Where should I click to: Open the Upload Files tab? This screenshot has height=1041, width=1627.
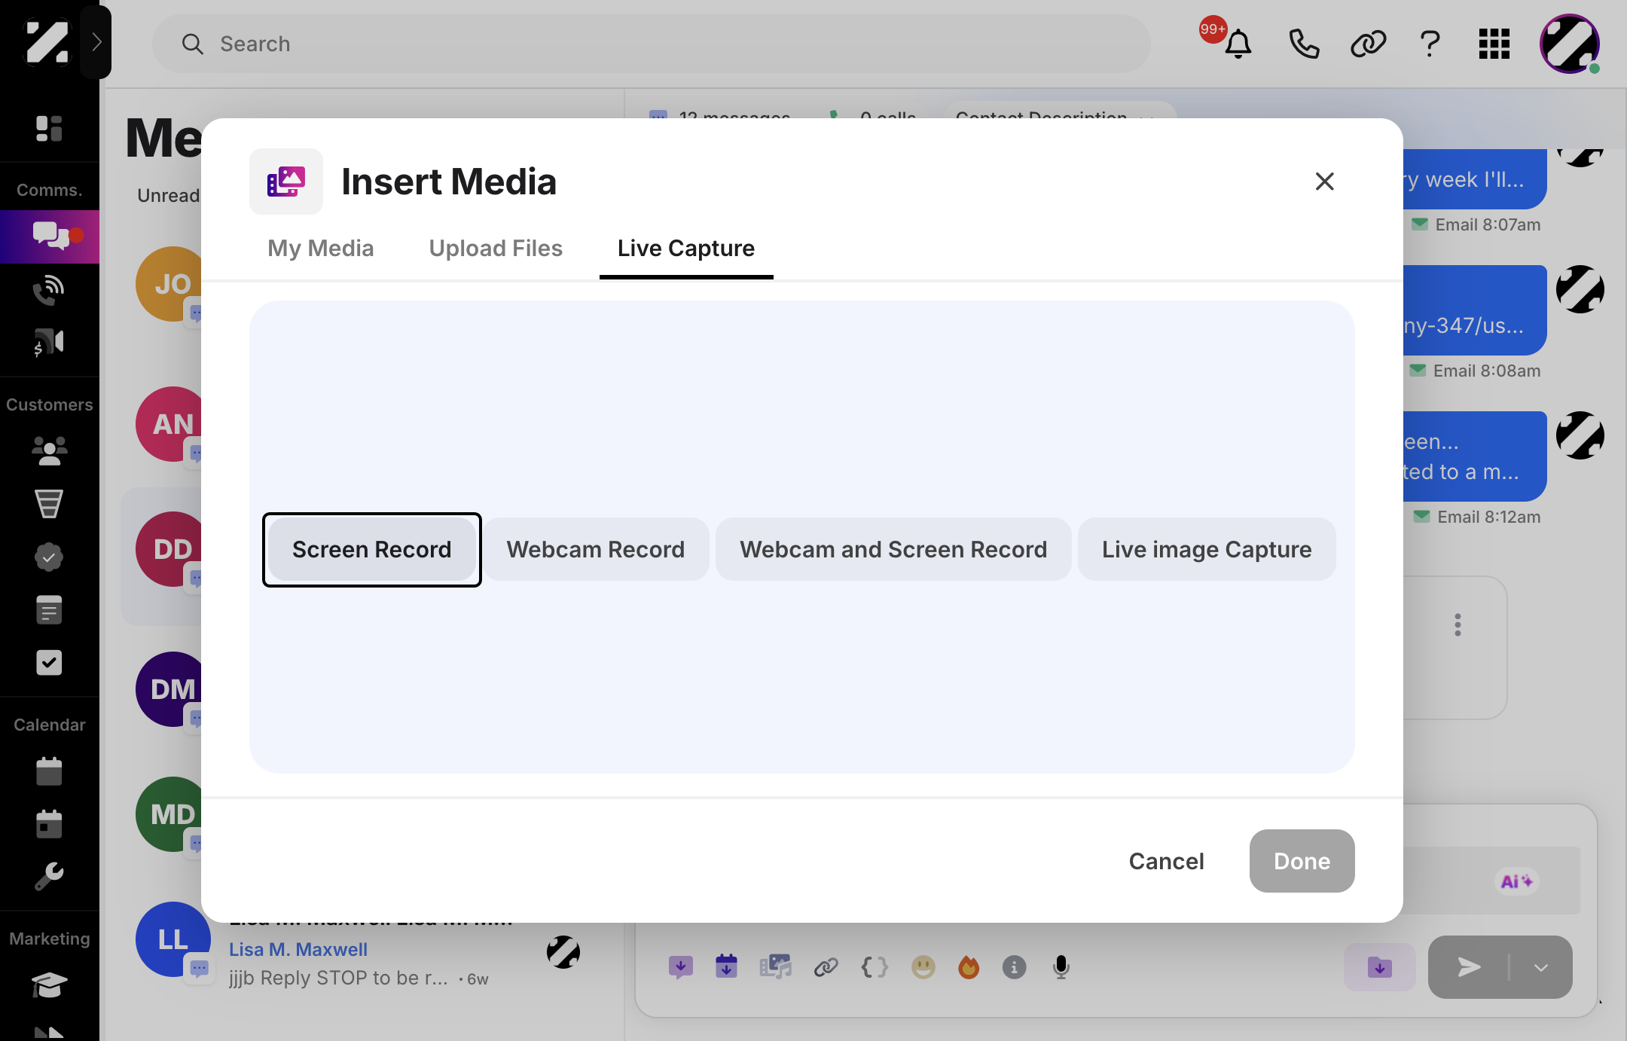496,249
